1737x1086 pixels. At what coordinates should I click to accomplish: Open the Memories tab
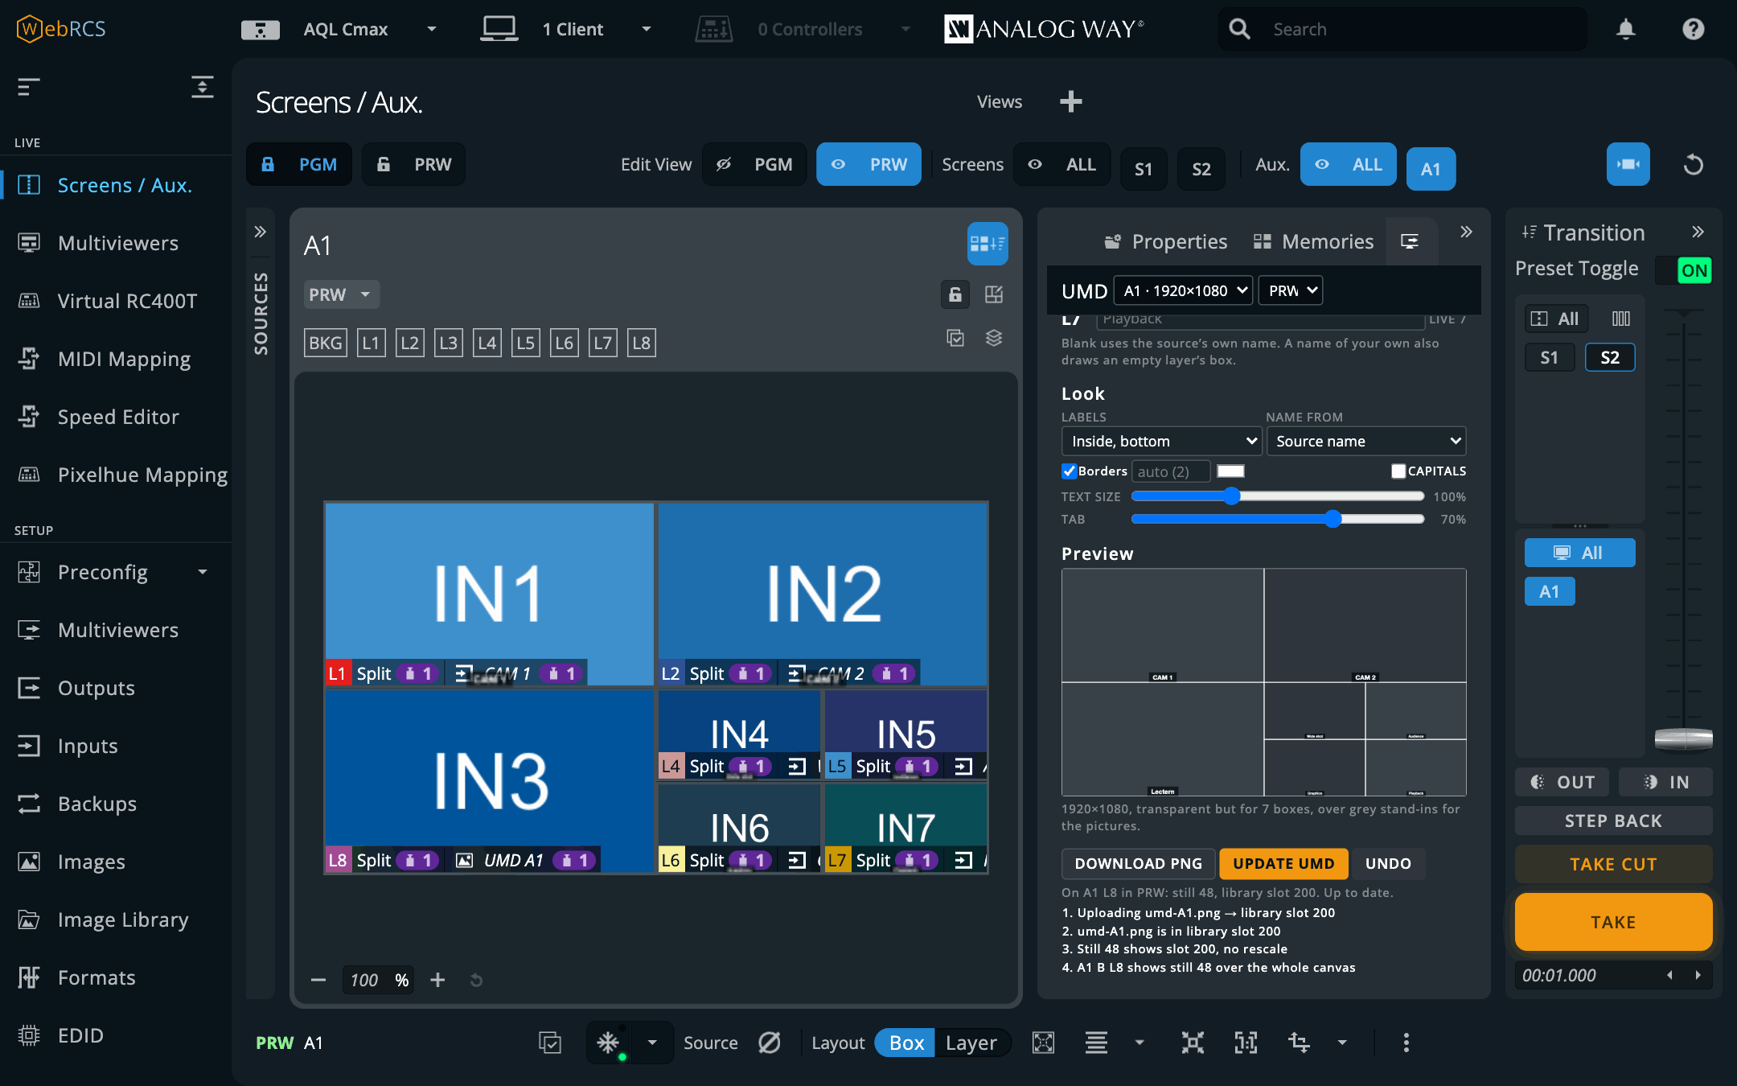pos(1313,241)
